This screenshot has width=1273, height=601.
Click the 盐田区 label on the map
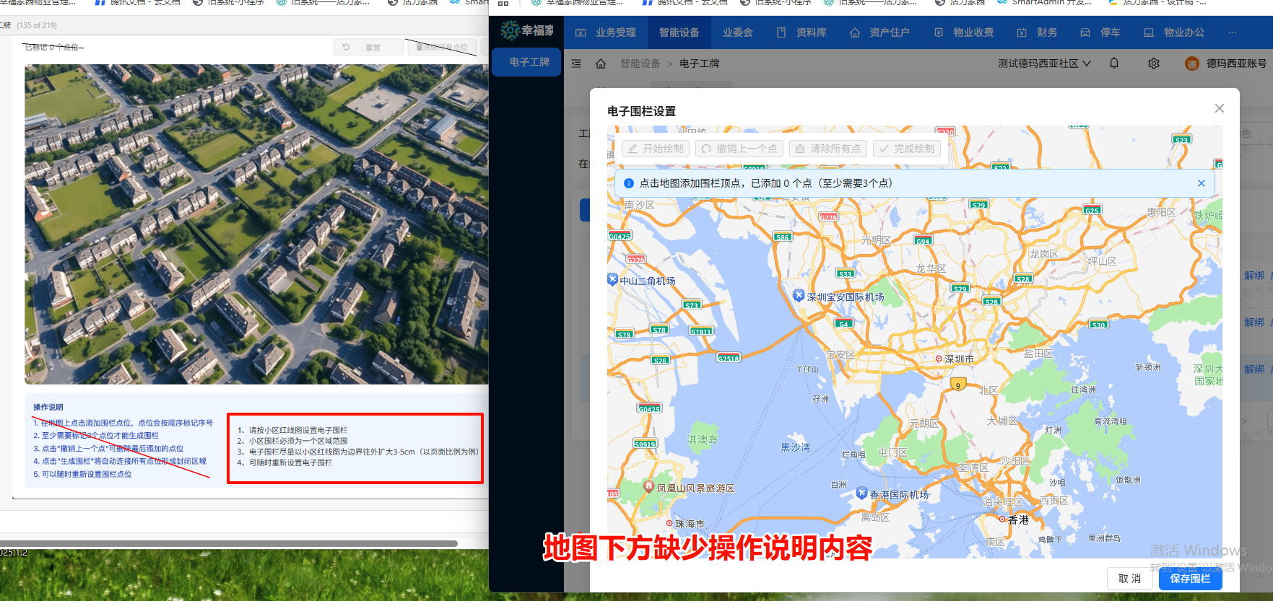pos(1038,354)
